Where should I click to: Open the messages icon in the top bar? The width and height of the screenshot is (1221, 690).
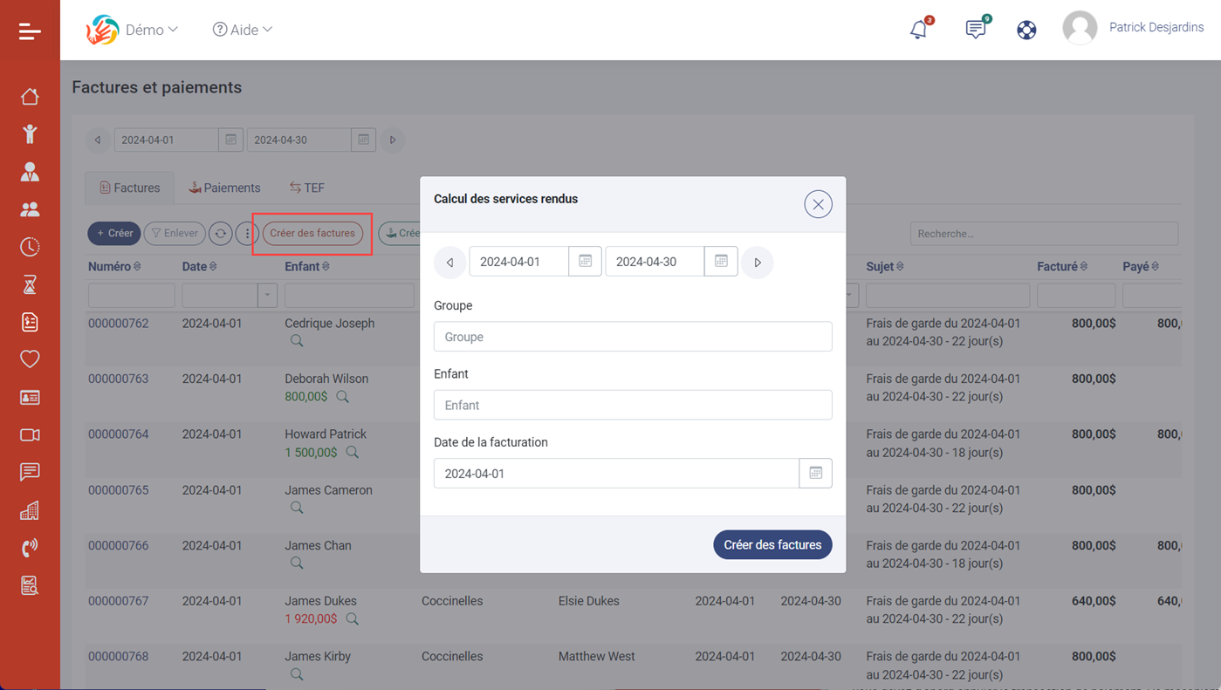(x=976, y=29)
